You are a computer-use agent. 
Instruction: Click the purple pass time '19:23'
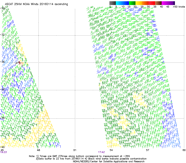click(x=4, y=152)
